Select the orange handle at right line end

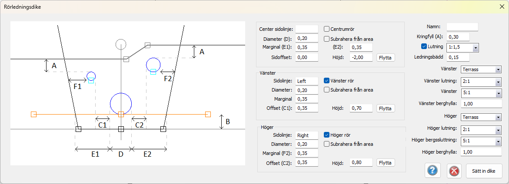[x=208, y=114]
